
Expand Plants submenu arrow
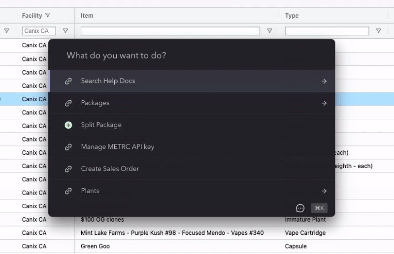[x=324, y=191]
